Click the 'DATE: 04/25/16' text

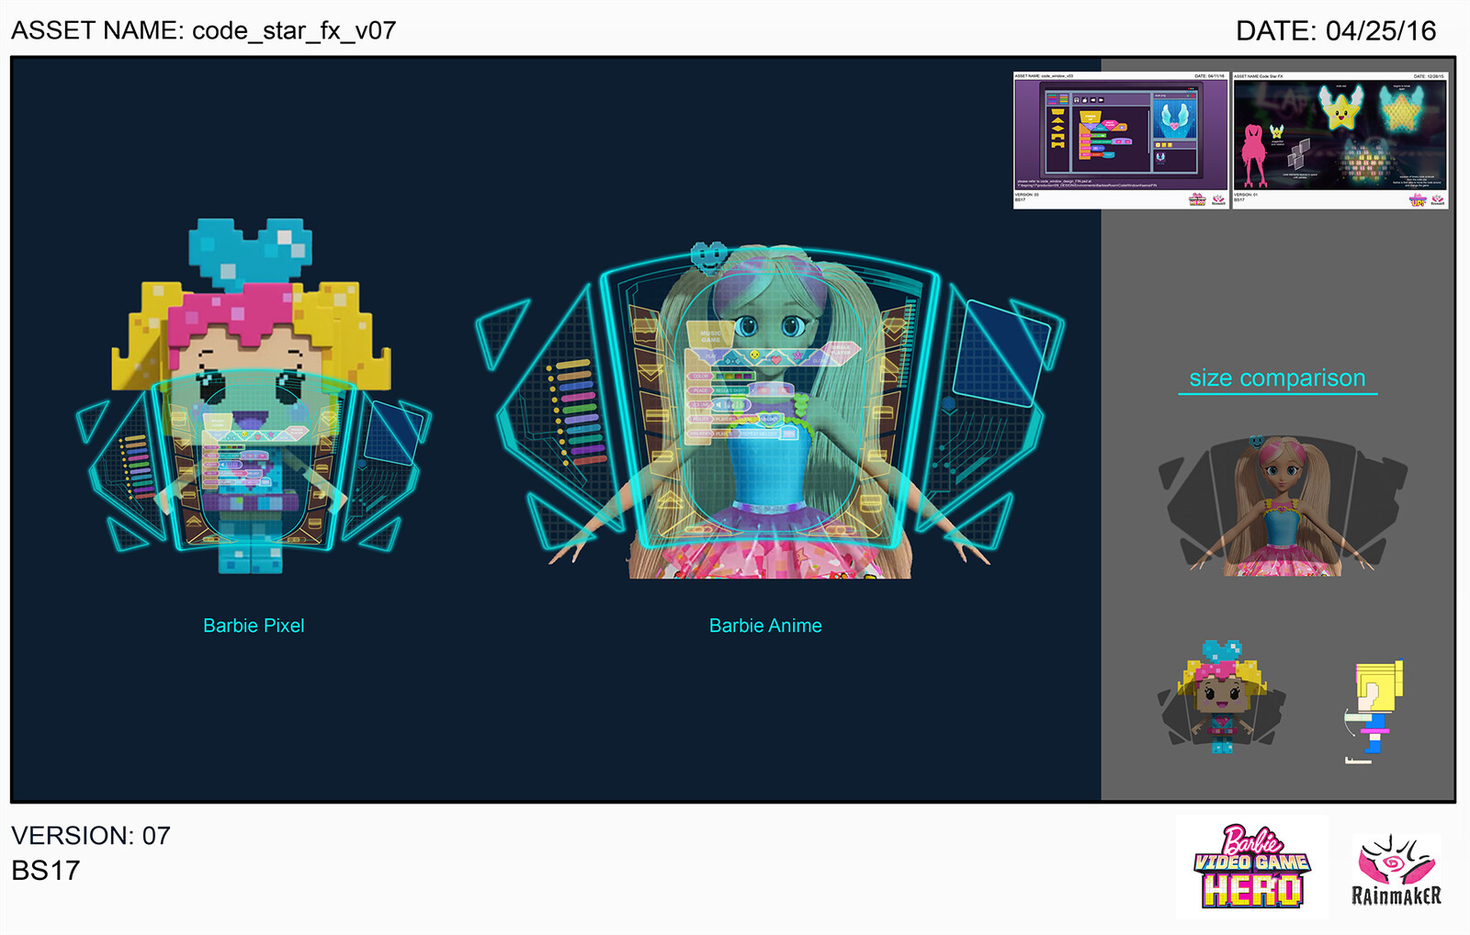[1336, 30]
